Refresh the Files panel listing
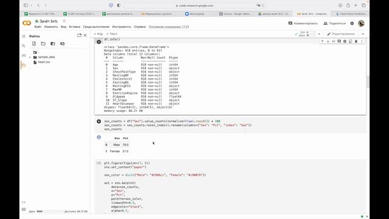The height and width of the screenshot is (219, 389). [x=43, y=44]
